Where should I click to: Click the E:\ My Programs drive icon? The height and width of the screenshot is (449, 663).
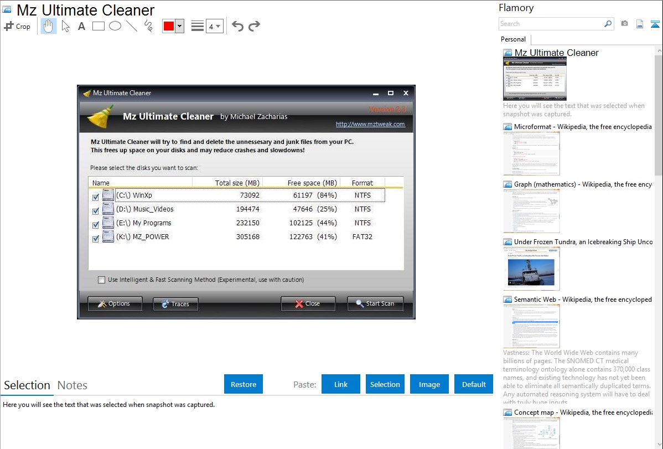108,223
